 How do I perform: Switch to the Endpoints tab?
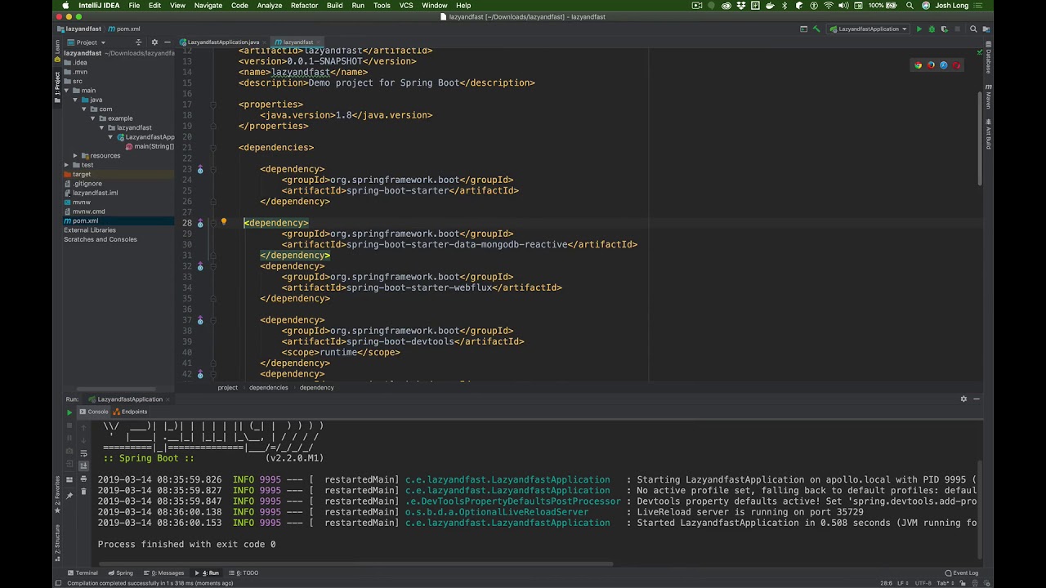pyautogui.click(x=130, y=412)
